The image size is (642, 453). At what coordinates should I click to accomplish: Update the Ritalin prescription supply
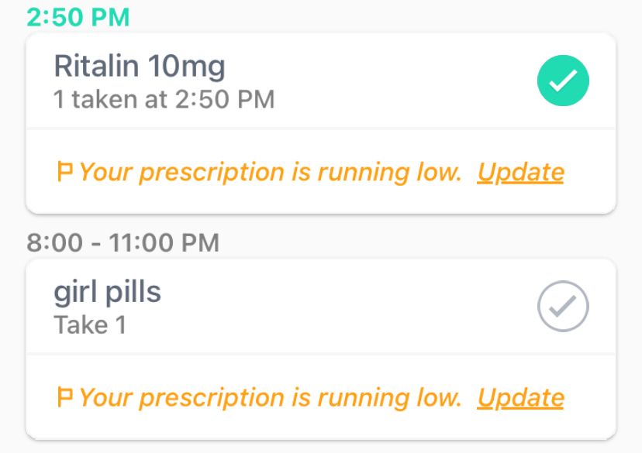[522, 171]
